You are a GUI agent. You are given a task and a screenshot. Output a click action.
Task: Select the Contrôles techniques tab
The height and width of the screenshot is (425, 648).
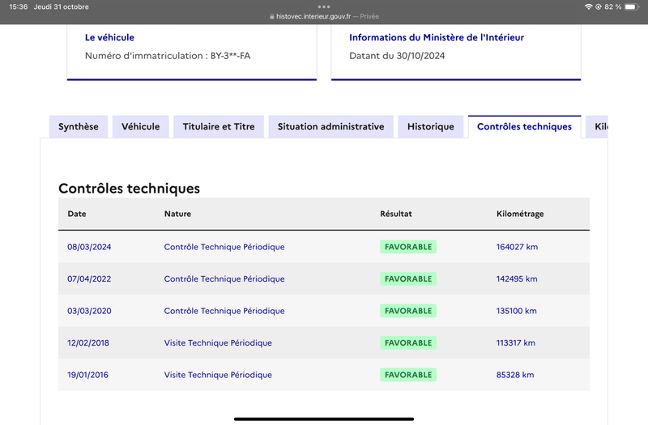[524, 127]
